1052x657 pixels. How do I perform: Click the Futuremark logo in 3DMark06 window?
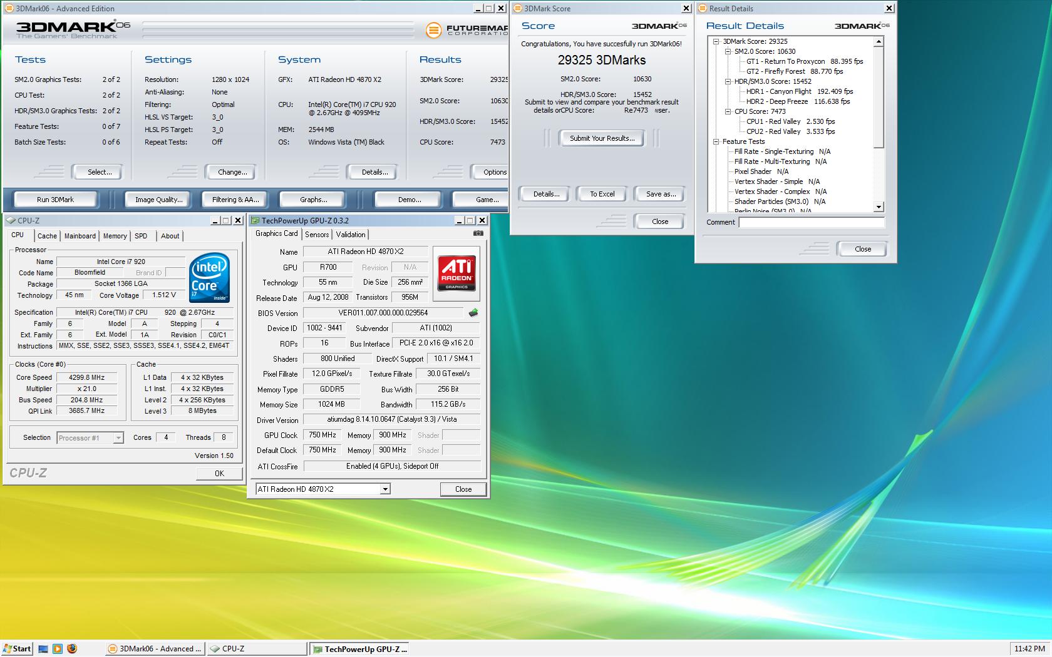click(x=467, y=29)
